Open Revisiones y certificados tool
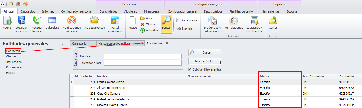Image resolution: width=362 pixels, height=108 pixels. coord(254,25)
